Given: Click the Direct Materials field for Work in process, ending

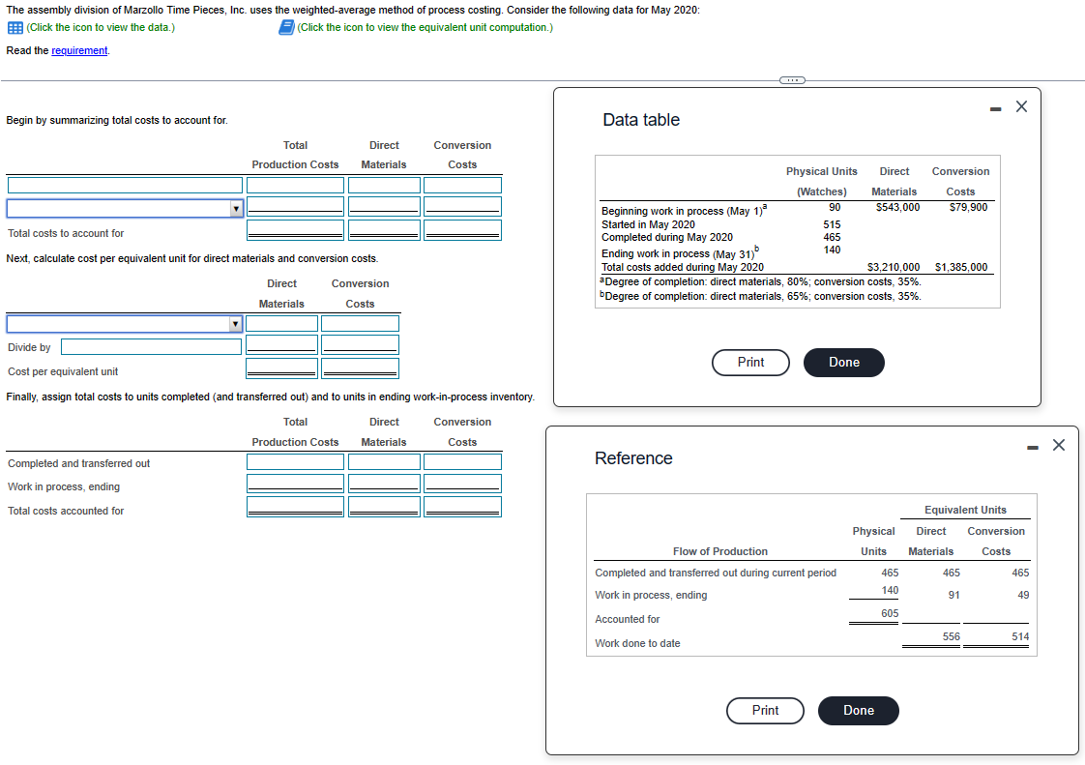Looking at the screenshot, I should tap(384, 485).
